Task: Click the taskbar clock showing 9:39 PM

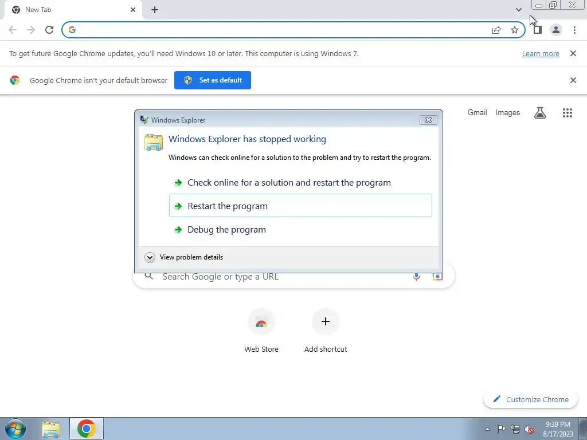Action: [558, 429]
